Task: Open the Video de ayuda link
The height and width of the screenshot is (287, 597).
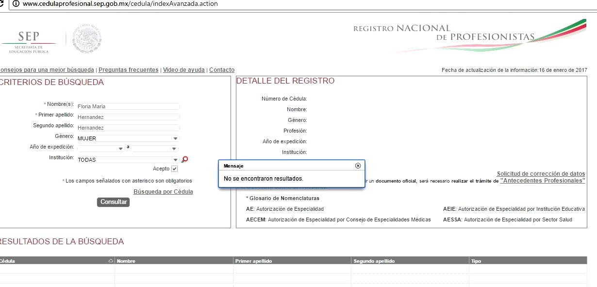Action: [183, 70]
